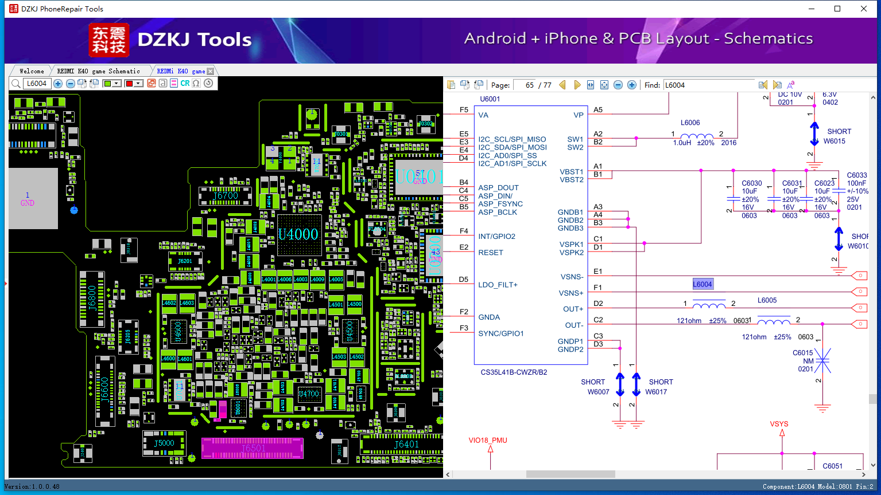Click the CS35L41B-CWZR/B2 part number text
Viewport: 881px width, 495px height.
tap(514, 372)
